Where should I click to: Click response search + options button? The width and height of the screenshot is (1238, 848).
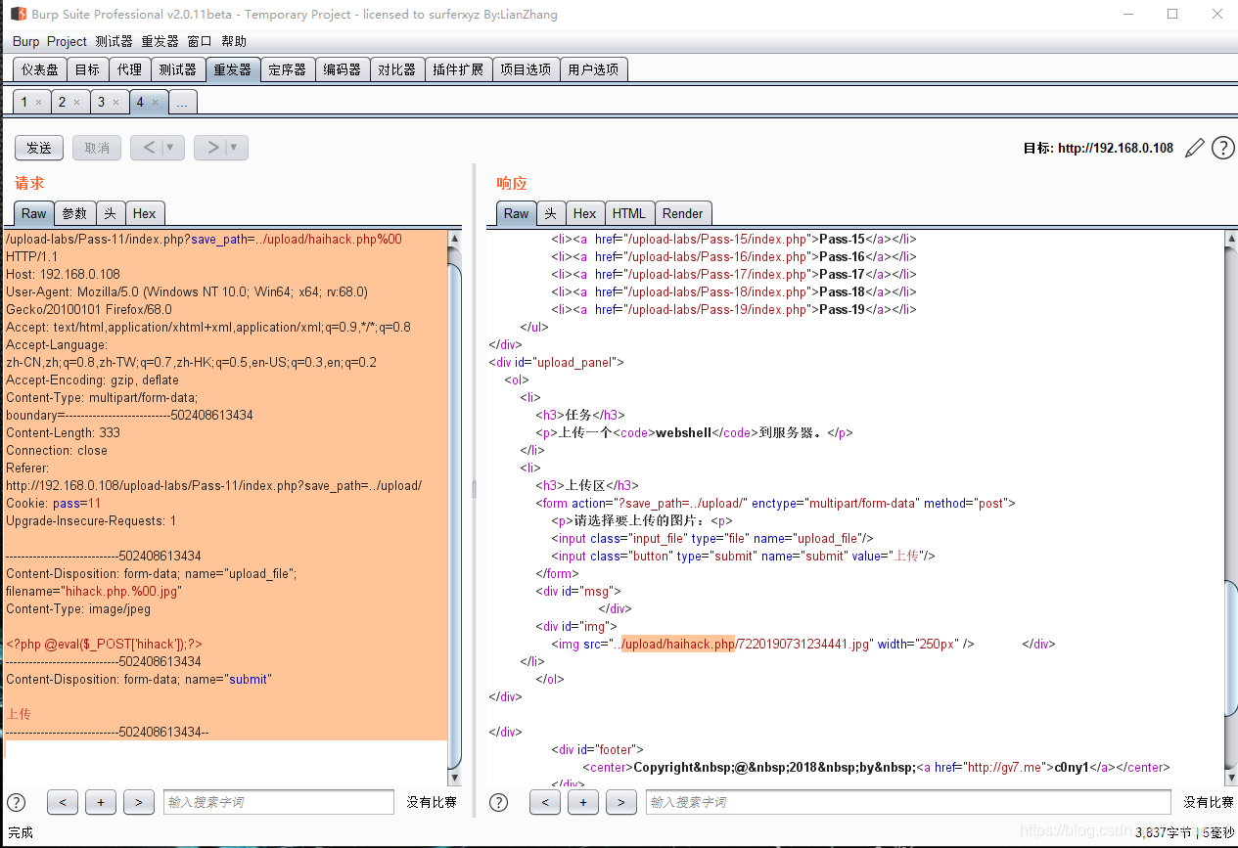click(x=582, y=802)
